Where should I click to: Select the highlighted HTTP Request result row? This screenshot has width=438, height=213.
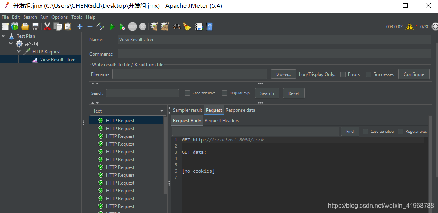(x=126, y=121)
